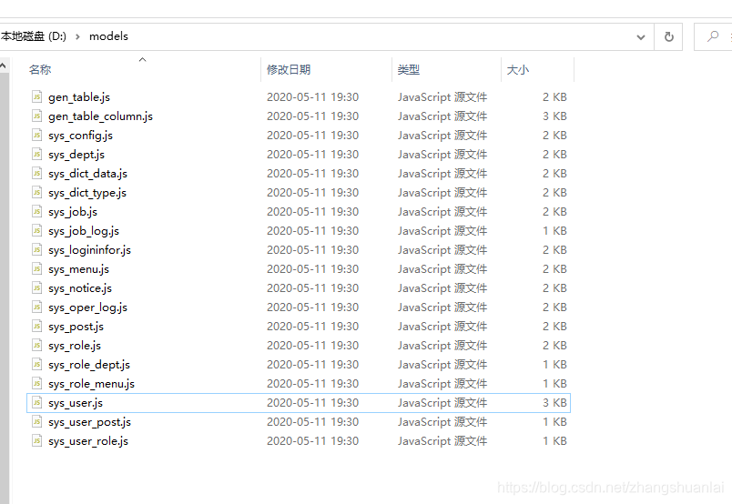
Task: Refresh the models folder view
Action: (668, 36)
